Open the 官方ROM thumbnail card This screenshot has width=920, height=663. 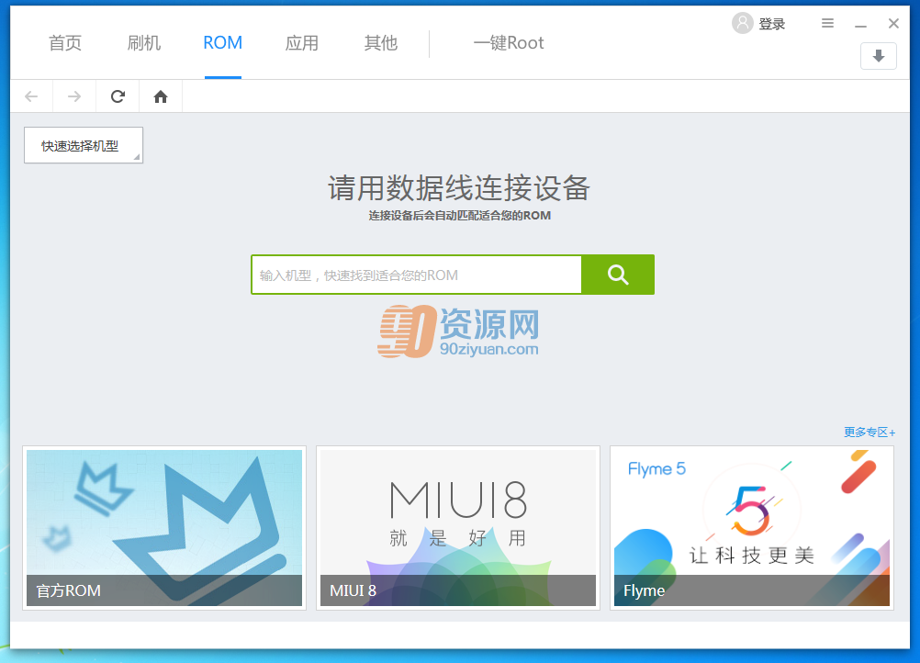[164, 528]
